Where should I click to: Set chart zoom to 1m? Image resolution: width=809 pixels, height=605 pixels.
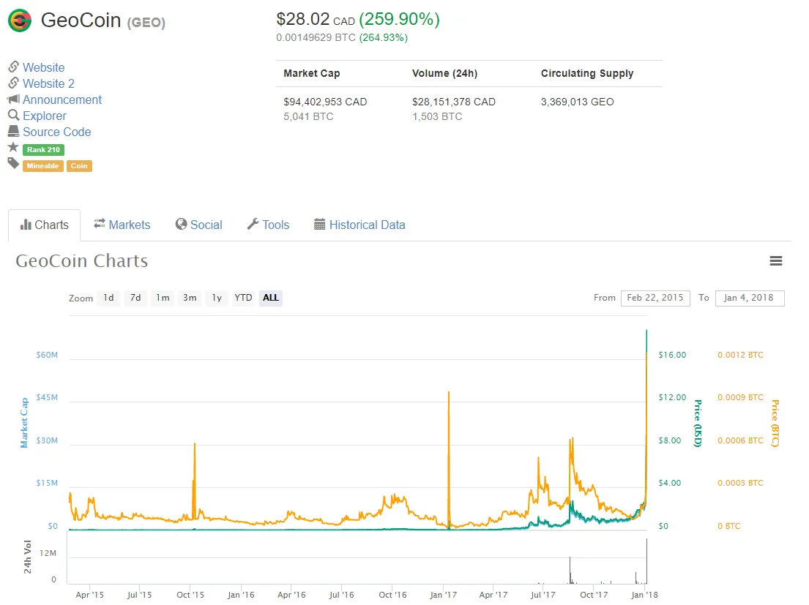[163, 298]
